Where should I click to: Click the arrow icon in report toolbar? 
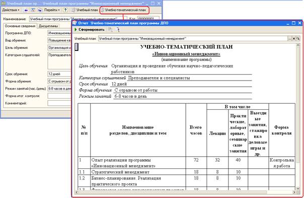tap(117, 30)
